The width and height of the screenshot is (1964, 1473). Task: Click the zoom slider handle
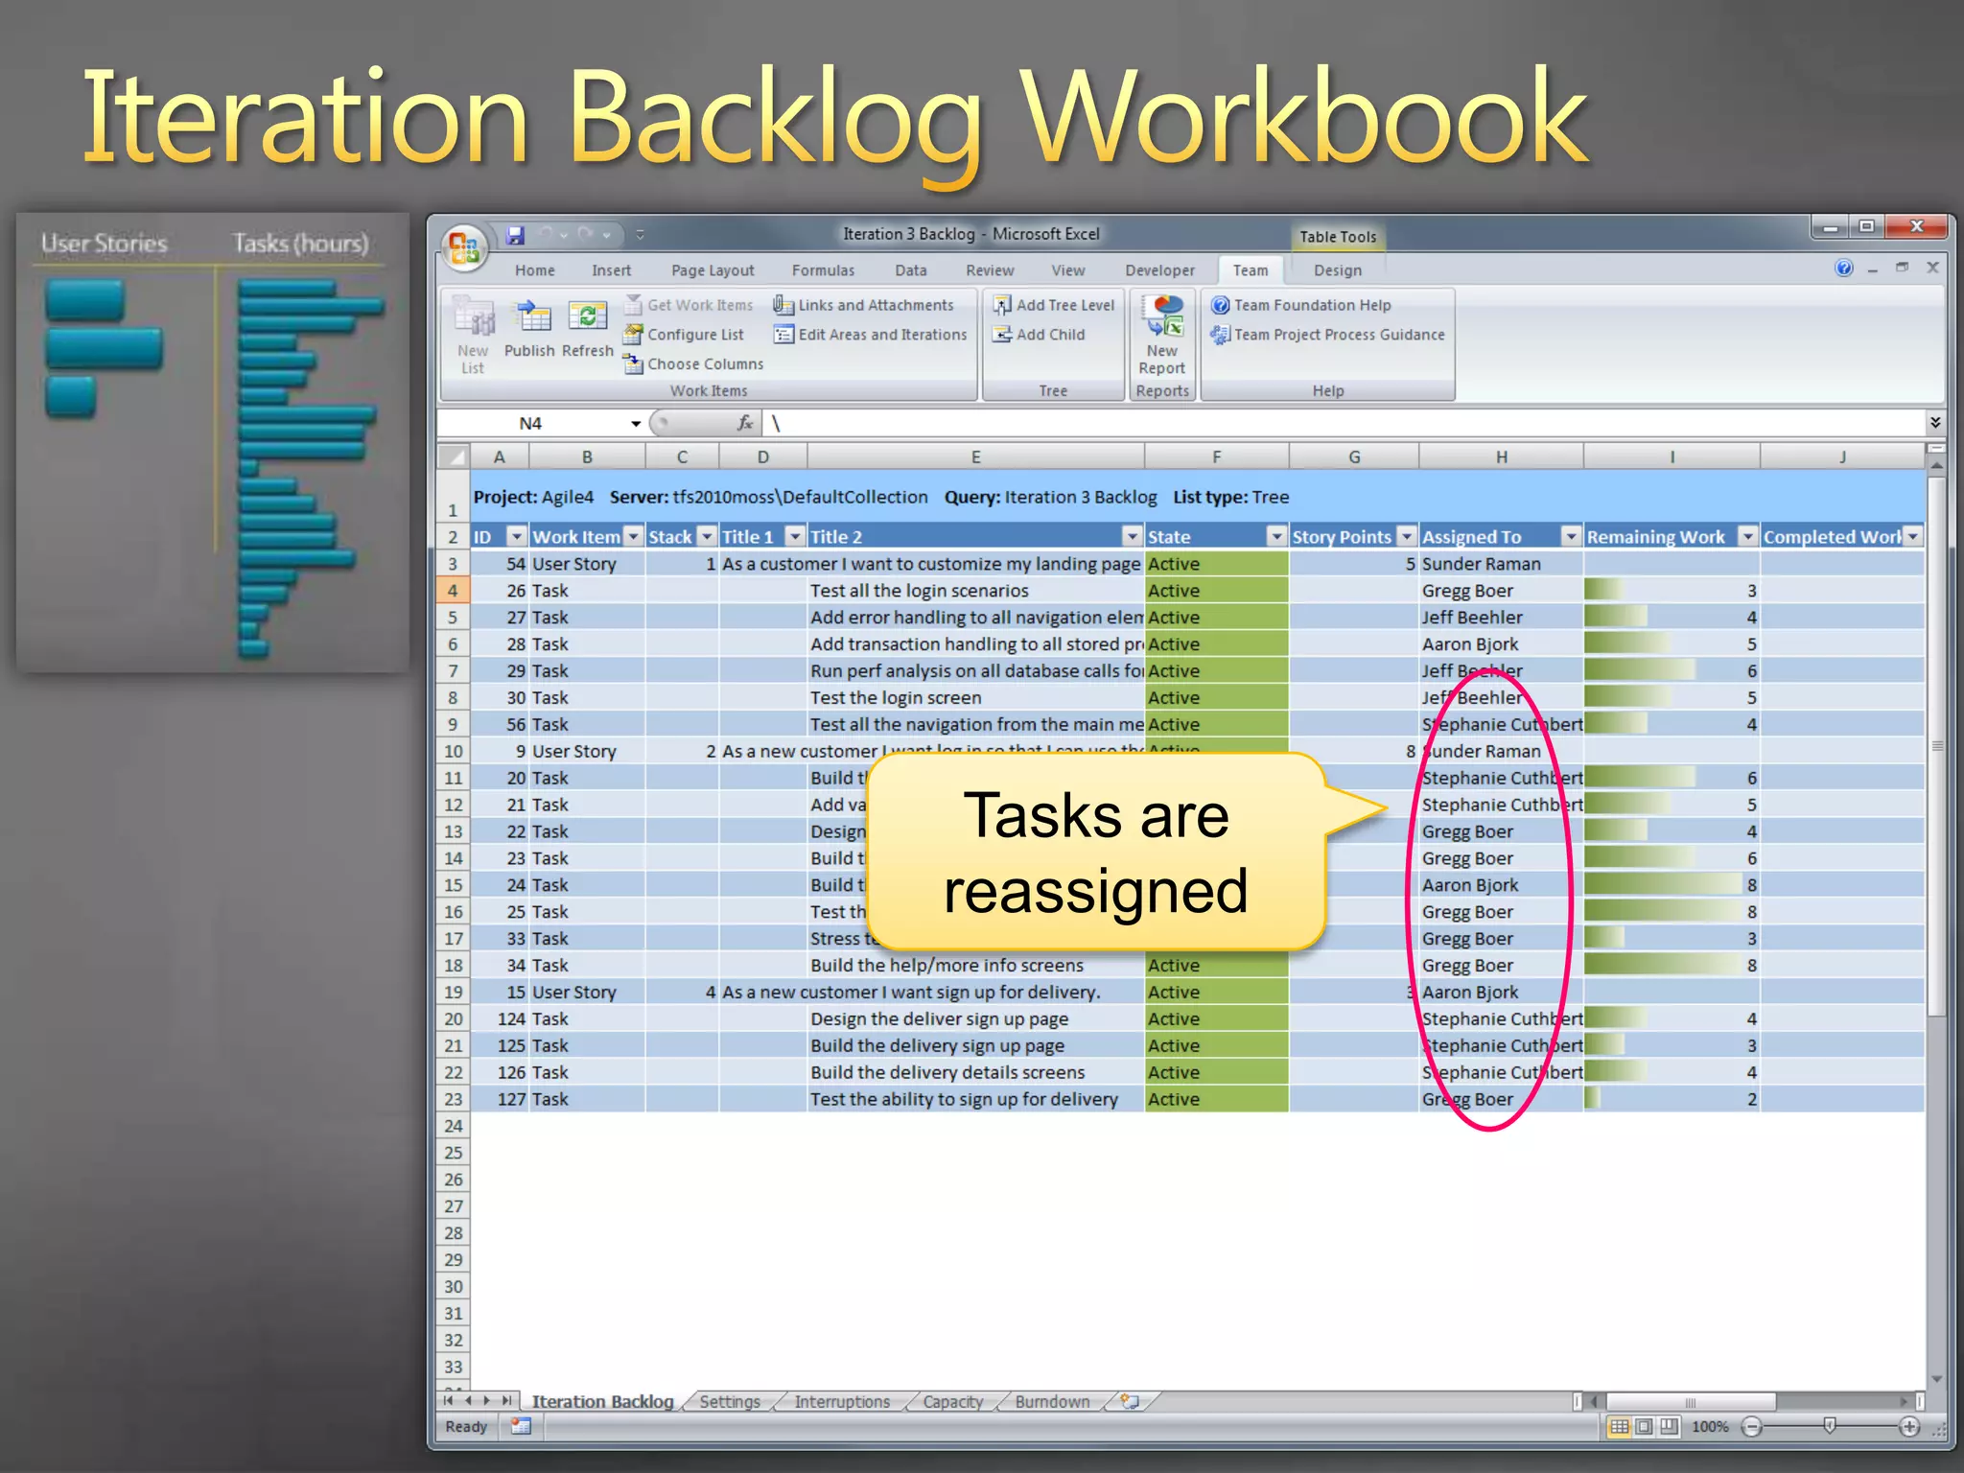1830,1427
